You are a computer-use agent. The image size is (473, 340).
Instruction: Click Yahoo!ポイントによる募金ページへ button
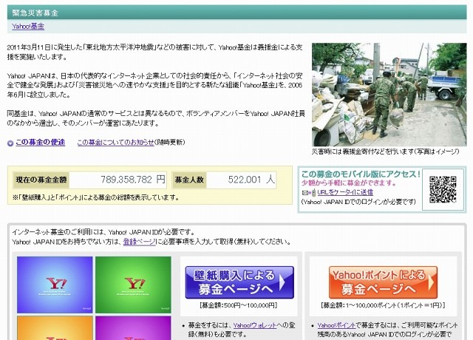[x=383, y=282]
